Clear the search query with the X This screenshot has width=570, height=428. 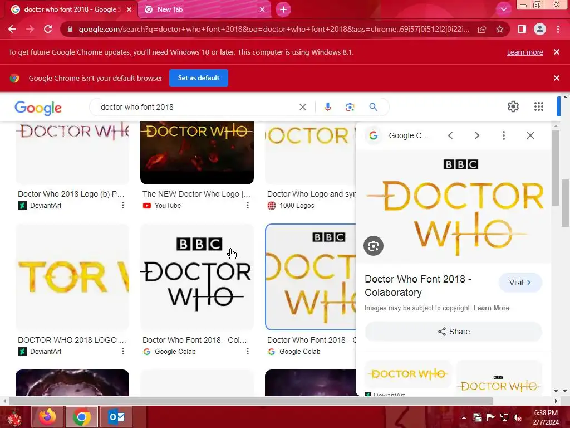303,107
